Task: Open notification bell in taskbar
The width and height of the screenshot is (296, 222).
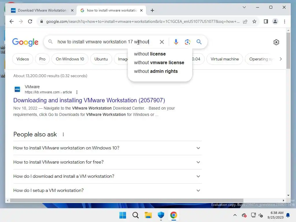Action: point(288,215)
